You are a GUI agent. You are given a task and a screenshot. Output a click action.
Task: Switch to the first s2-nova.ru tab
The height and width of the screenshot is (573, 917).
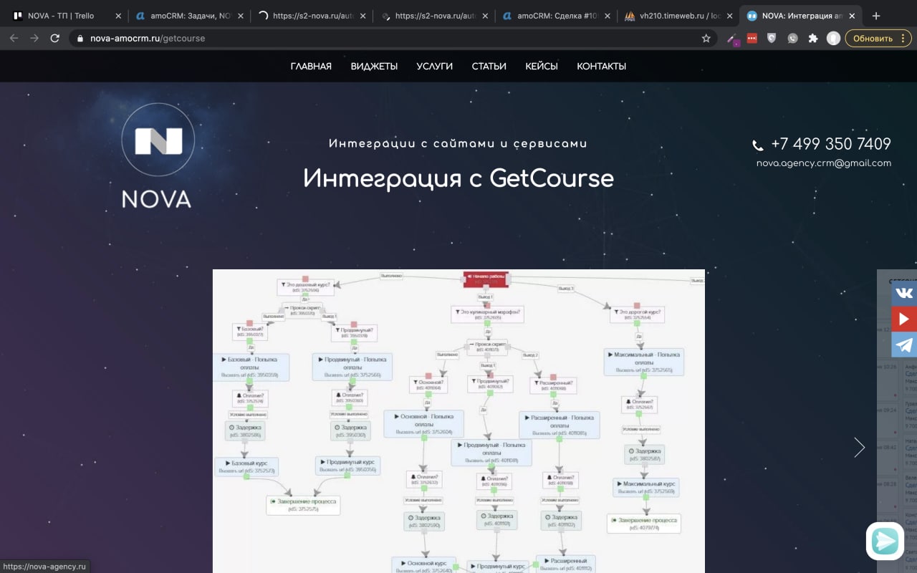[x=312, y=16]
